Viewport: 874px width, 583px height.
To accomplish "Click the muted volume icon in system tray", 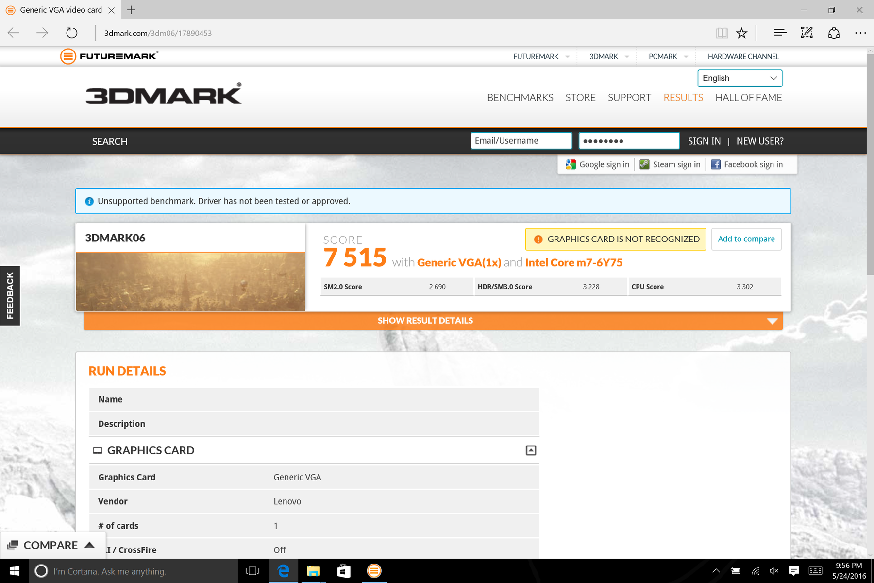I will coord(774,571).
